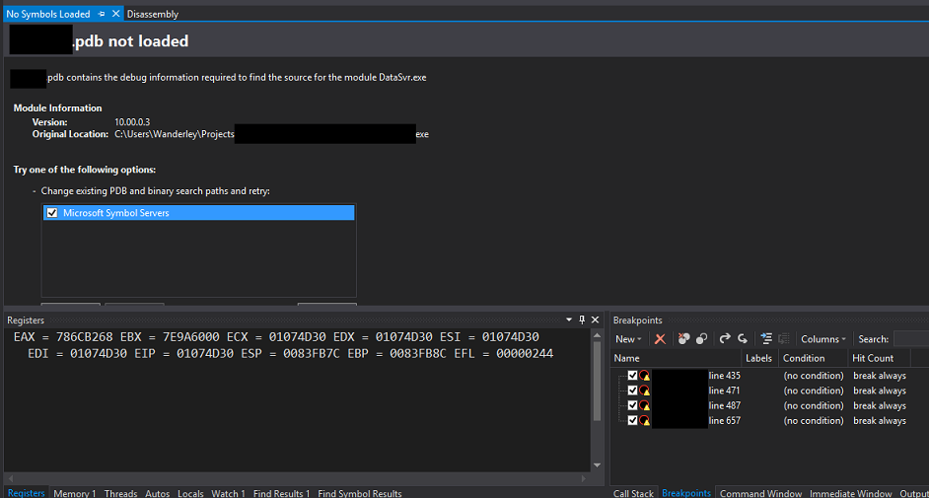Delete the selected breakpoint with red X

click(x=660, y=339)
